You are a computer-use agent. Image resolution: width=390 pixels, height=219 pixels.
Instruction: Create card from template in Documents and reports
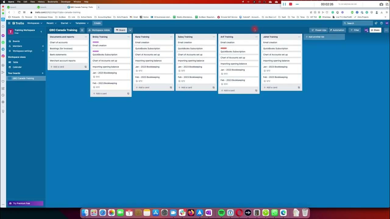click(86, 67)
